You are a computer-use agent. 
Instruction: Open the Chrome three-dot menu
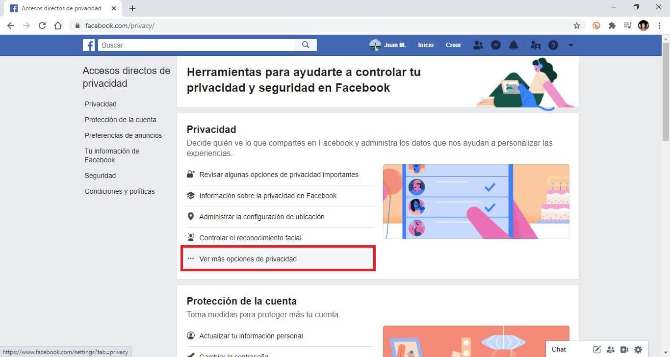tap(660, 25)
